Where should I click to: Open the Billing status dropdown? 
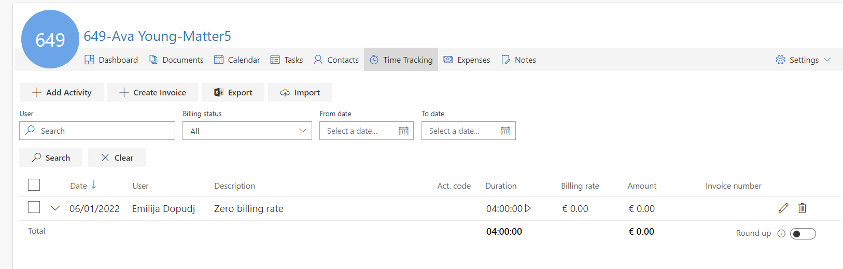click(x=247, y=131)
